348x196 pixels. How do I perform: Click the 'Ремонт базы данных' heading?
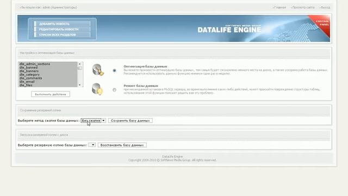point(141,85)
